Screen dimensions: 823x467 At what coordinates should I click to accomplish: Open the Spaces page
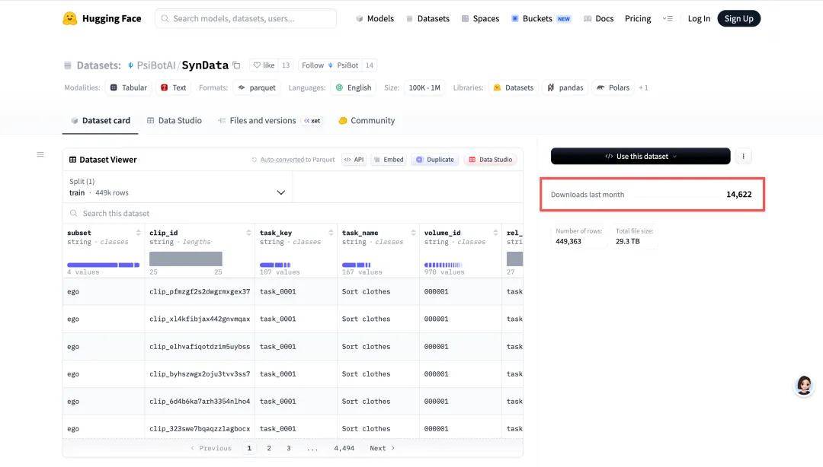pyautogui.click(x=480, y=18)
